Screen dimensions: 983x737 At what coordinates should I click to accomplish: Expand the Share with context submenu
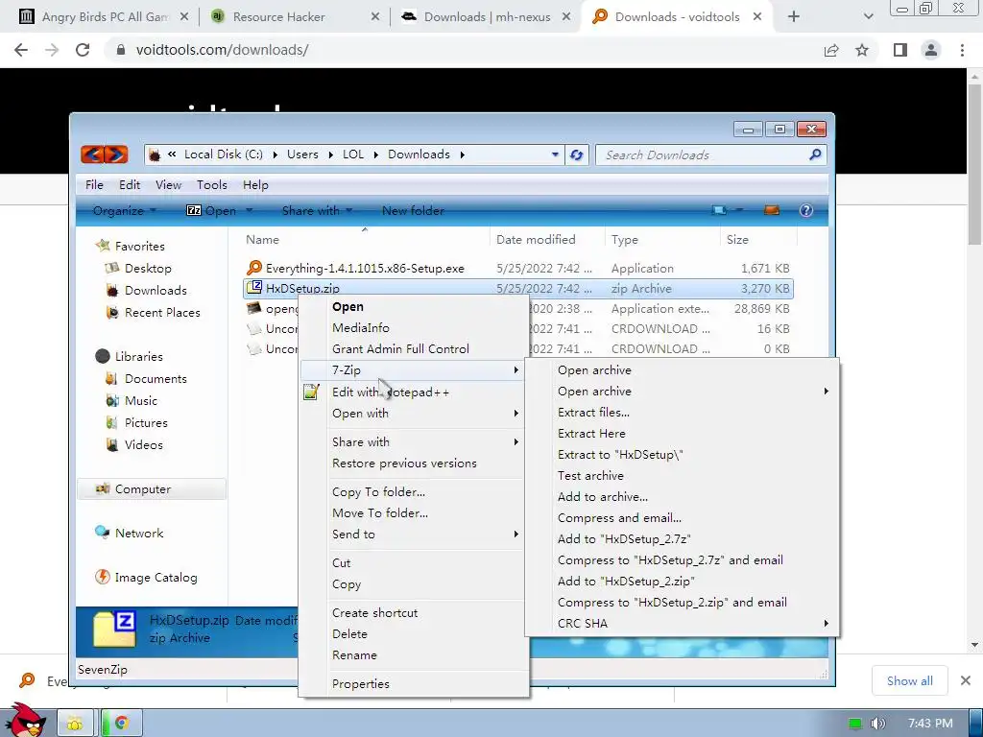(515, 441)
